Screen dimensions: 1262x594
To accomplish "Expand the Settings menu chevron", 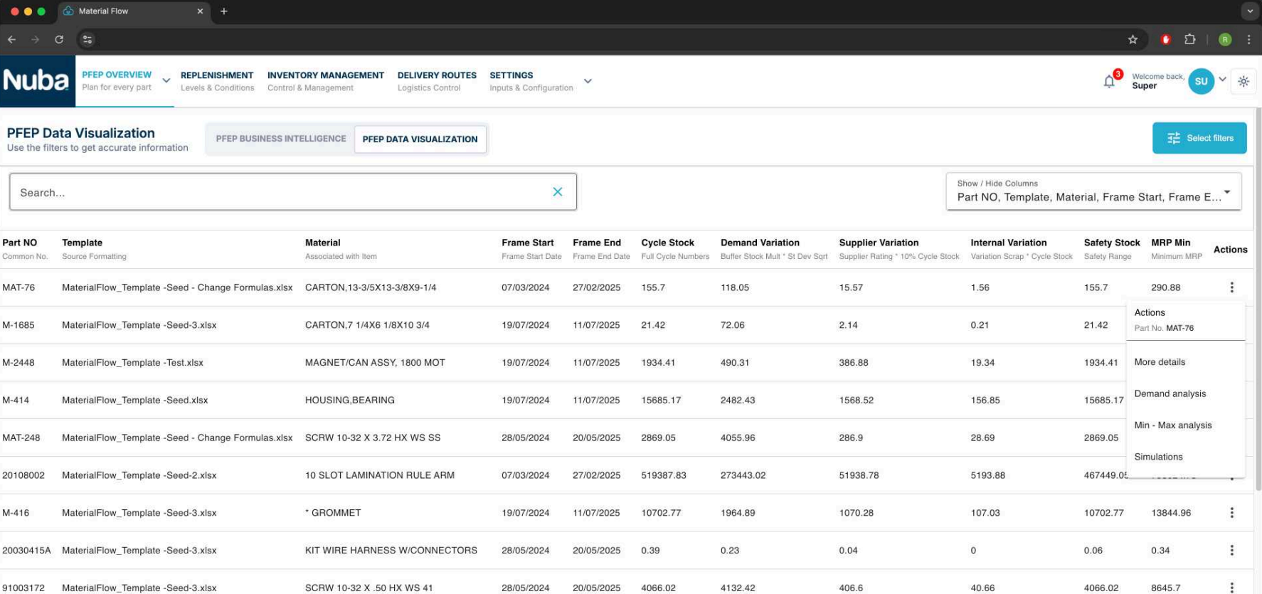I will click(588, 81).
